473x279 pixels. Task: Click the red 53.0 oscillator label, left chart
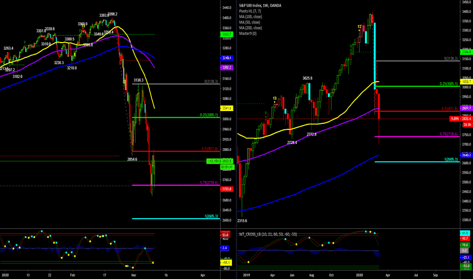click(225, 235)
